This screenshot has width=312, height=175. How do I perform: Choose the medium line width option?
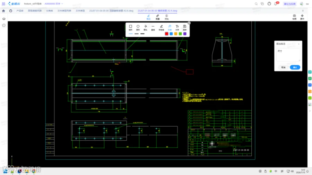pos(137,34)
